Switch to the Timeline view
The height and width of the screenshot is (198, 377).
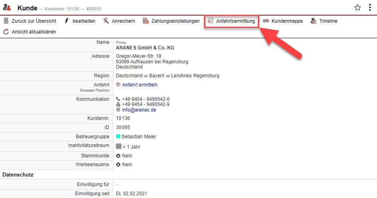[323, 21]
